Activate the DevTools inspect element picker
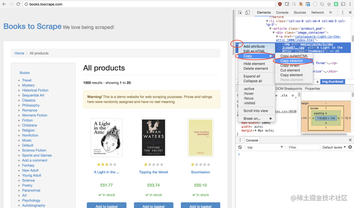Screen dimensions: 354x208 (240, 12)
